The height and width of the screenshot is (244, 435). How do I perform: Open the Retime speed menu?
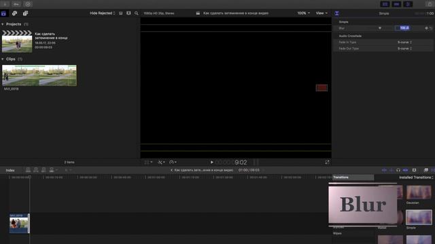click(173, 163)
